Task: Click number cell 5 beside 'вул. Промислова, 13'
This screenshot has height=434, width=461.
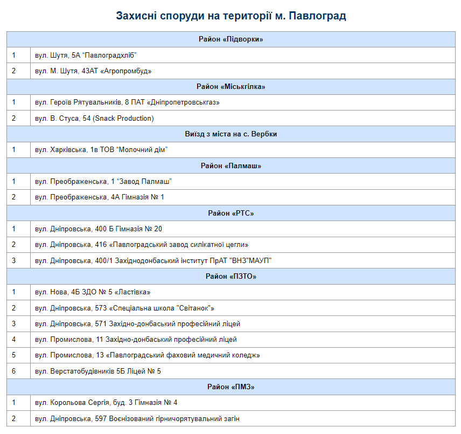Action: (18, 355)
